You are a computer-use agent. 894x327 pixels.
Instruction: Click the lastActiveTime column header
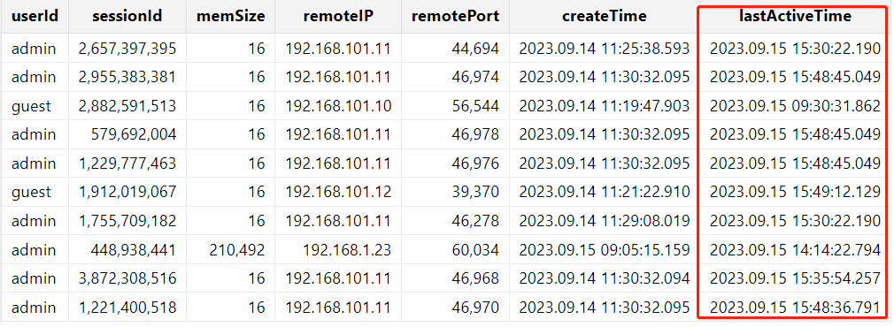click(x=796, y=17)
